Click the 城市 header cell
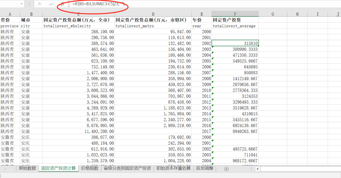The image size is (341, 178). (31, 20)
